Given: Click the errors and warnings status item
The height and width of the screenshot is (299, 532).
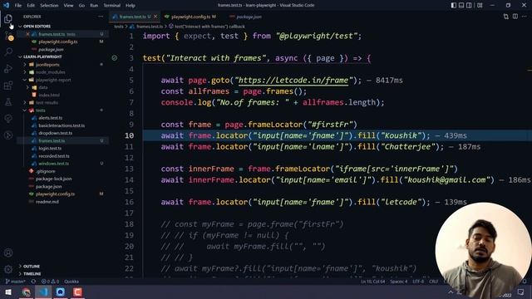Looking at the screenshot, I should pos(50,282).
